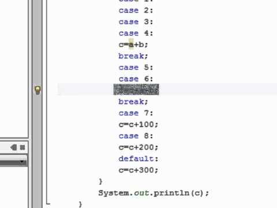Viewport: 277px width, 208px height.
Task: Click the "c=c+300;" statement
Action: pyautogui.click(x=138, y=170)
